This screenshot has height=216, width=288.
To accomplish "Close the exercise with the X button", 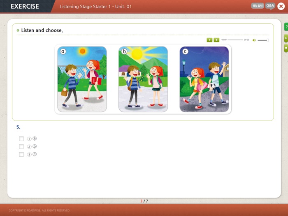I will click(x=281, y=7).
